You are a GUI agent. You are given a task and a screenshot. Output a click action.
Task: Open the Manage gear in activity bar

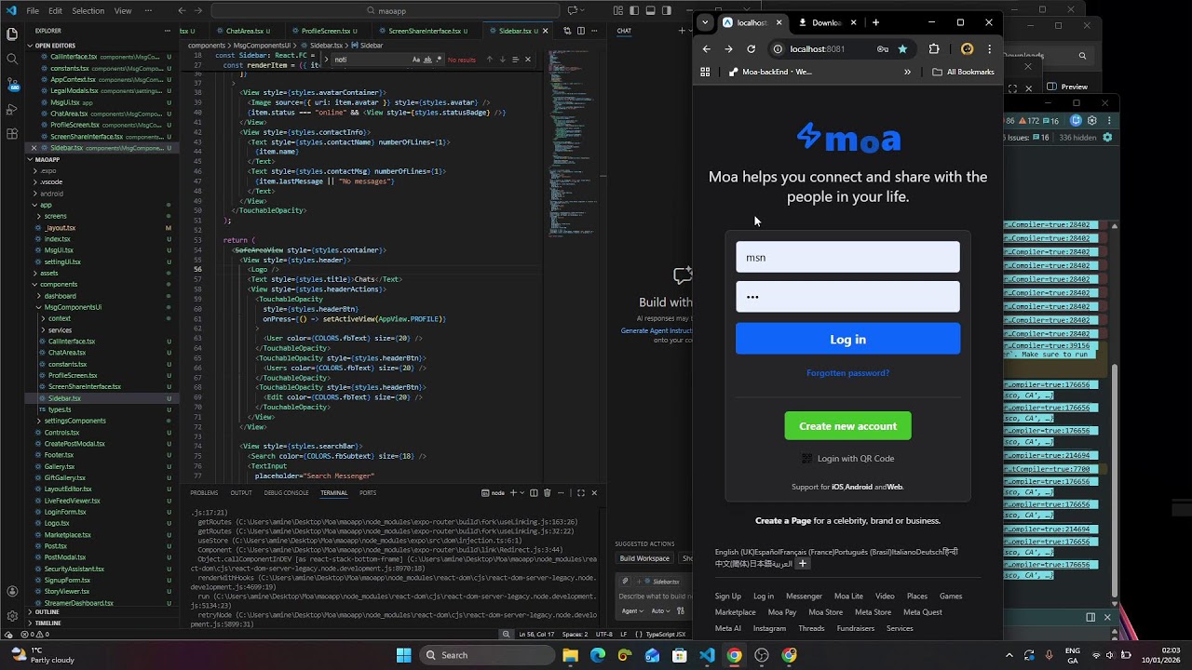[12, 615]
